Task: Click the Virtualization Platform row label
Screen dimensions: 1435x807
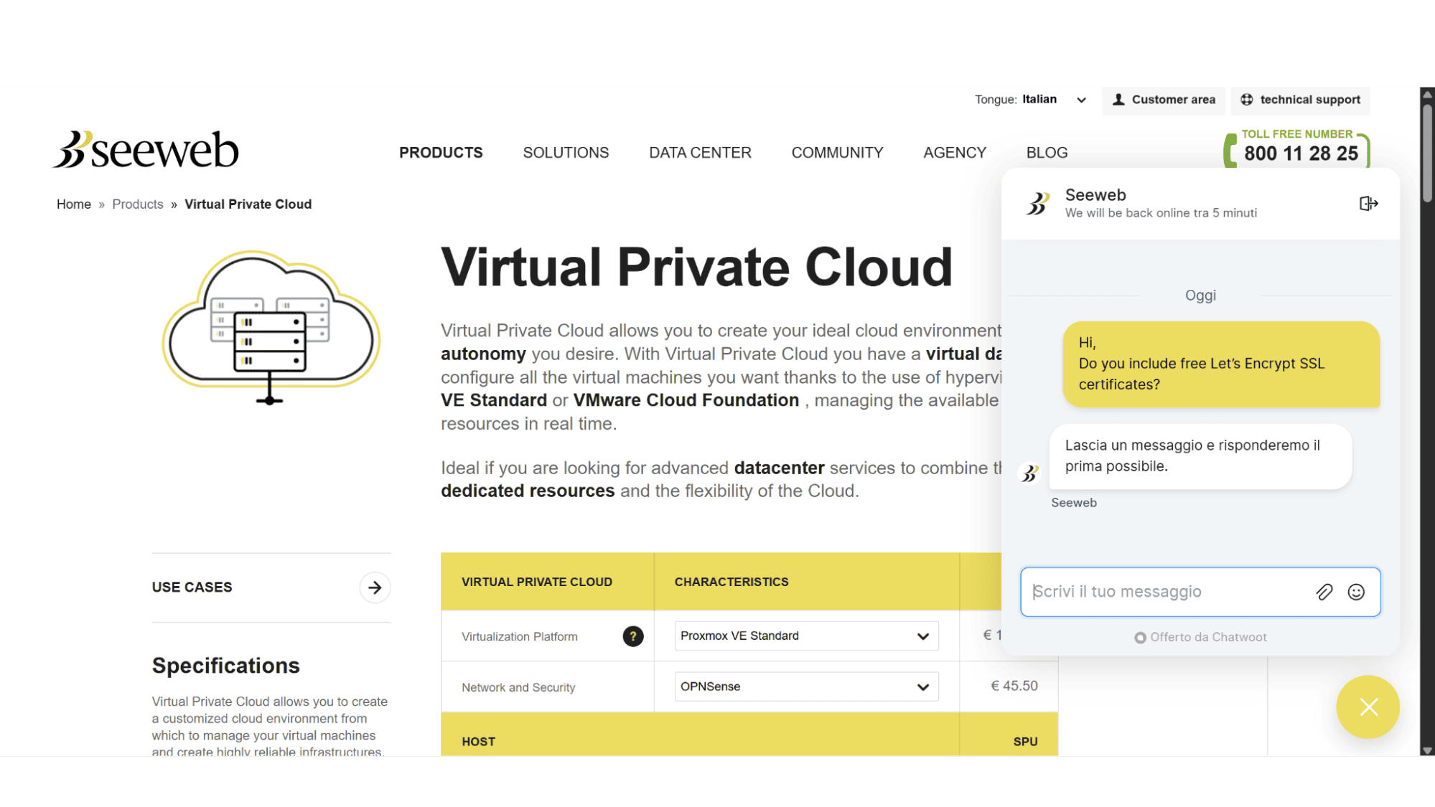Action: coord(520,637)
